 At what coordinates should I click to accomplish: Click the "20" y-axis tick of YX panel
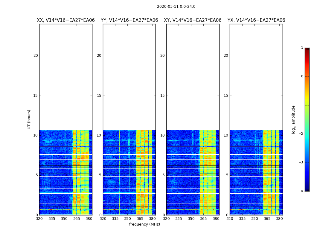[226, 56]
